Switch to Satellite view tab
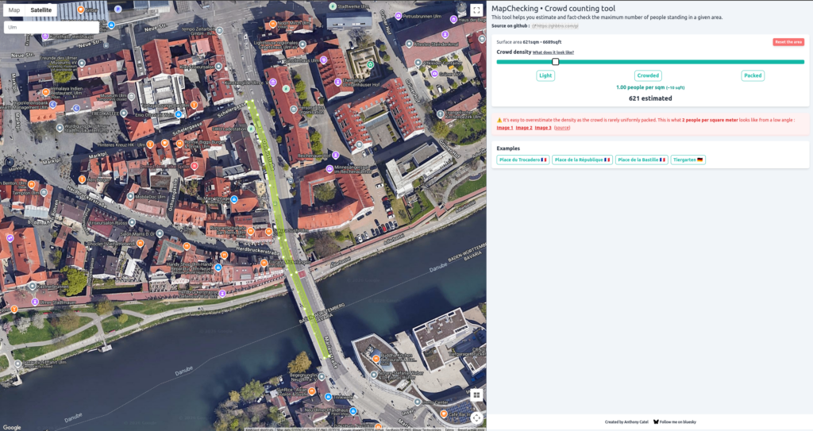 (x=41, y=10)
